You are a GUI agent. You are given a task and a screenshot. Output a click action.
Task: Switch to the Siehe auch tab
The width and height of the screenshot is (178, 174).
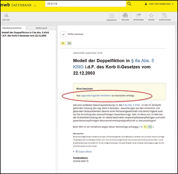click(x=41, y=28)
